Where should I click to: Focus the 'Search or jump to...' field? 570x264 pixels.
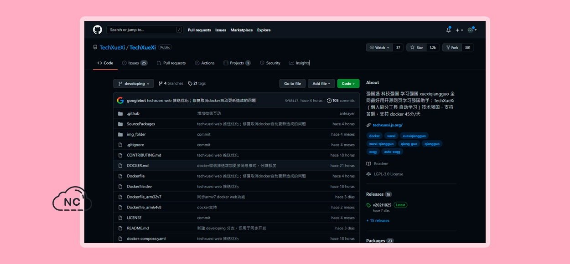coord(145,30)
